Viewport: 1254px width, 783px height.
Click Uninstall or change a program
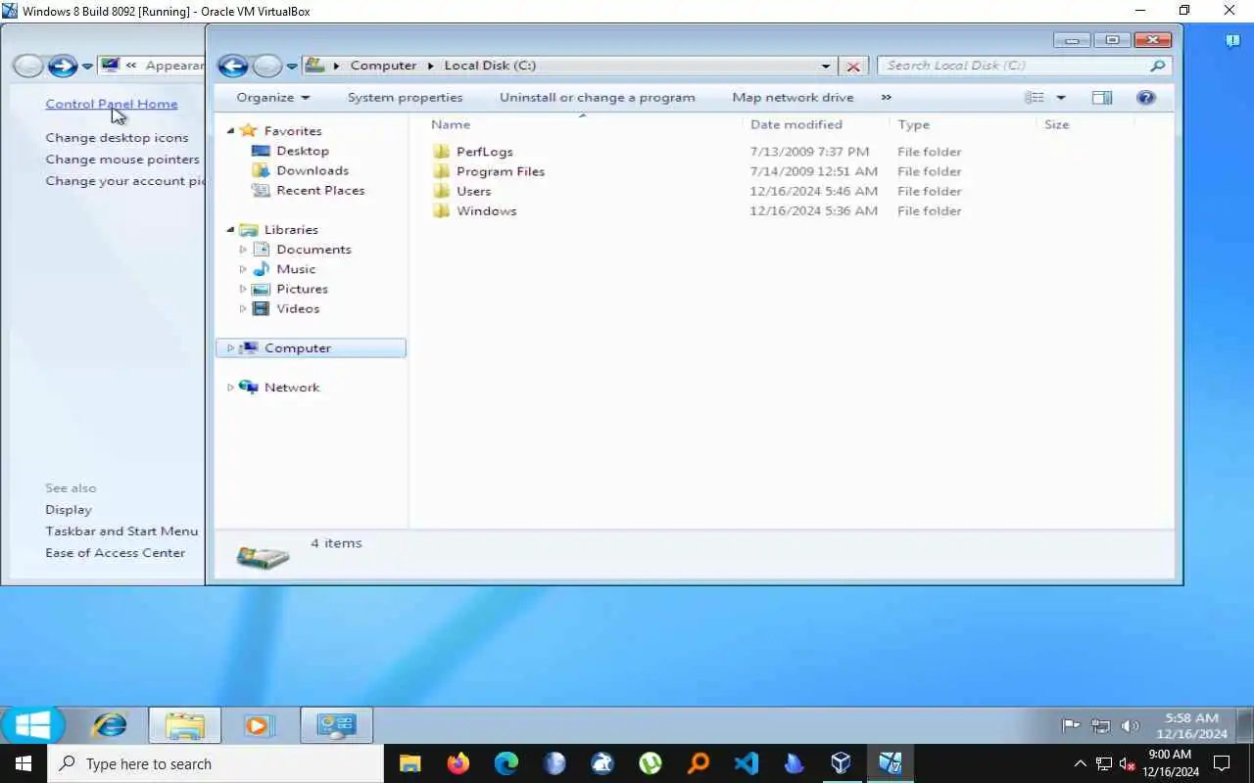point(597,97)
